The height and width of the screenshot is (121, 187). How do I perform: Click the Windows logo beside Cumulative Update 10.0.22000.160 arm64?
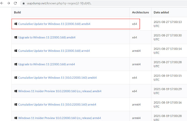(15, 104)
